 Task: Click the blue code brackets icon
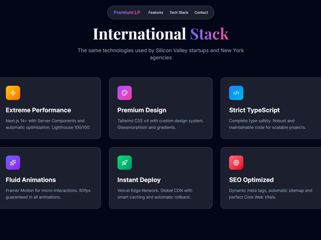tap(236, 93)
